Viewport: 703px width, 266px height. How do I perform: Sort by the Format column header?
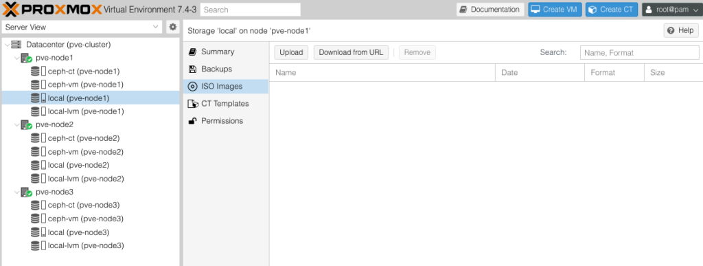pyautogui.click(x=614, y=73)
